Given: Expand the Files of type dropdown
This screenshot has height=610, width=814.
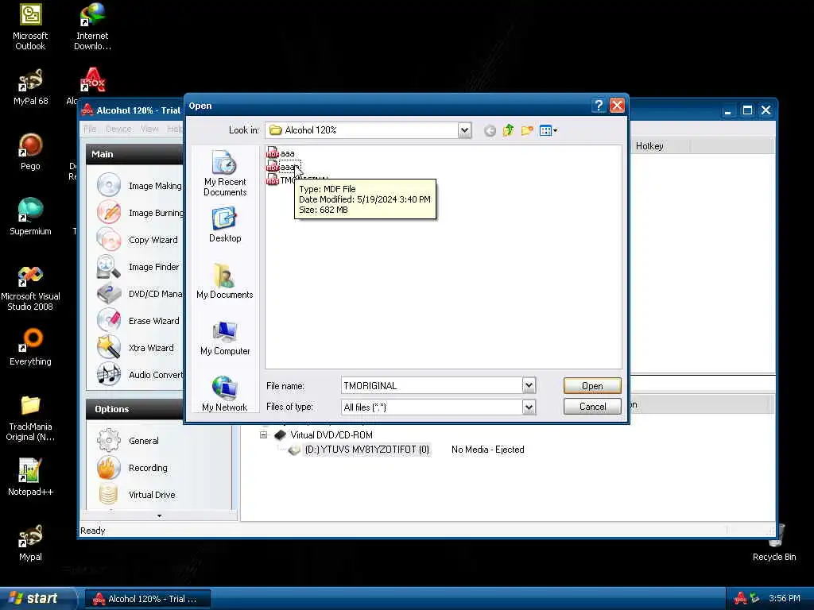Looking at the screenshot, I should click(529, 407).
